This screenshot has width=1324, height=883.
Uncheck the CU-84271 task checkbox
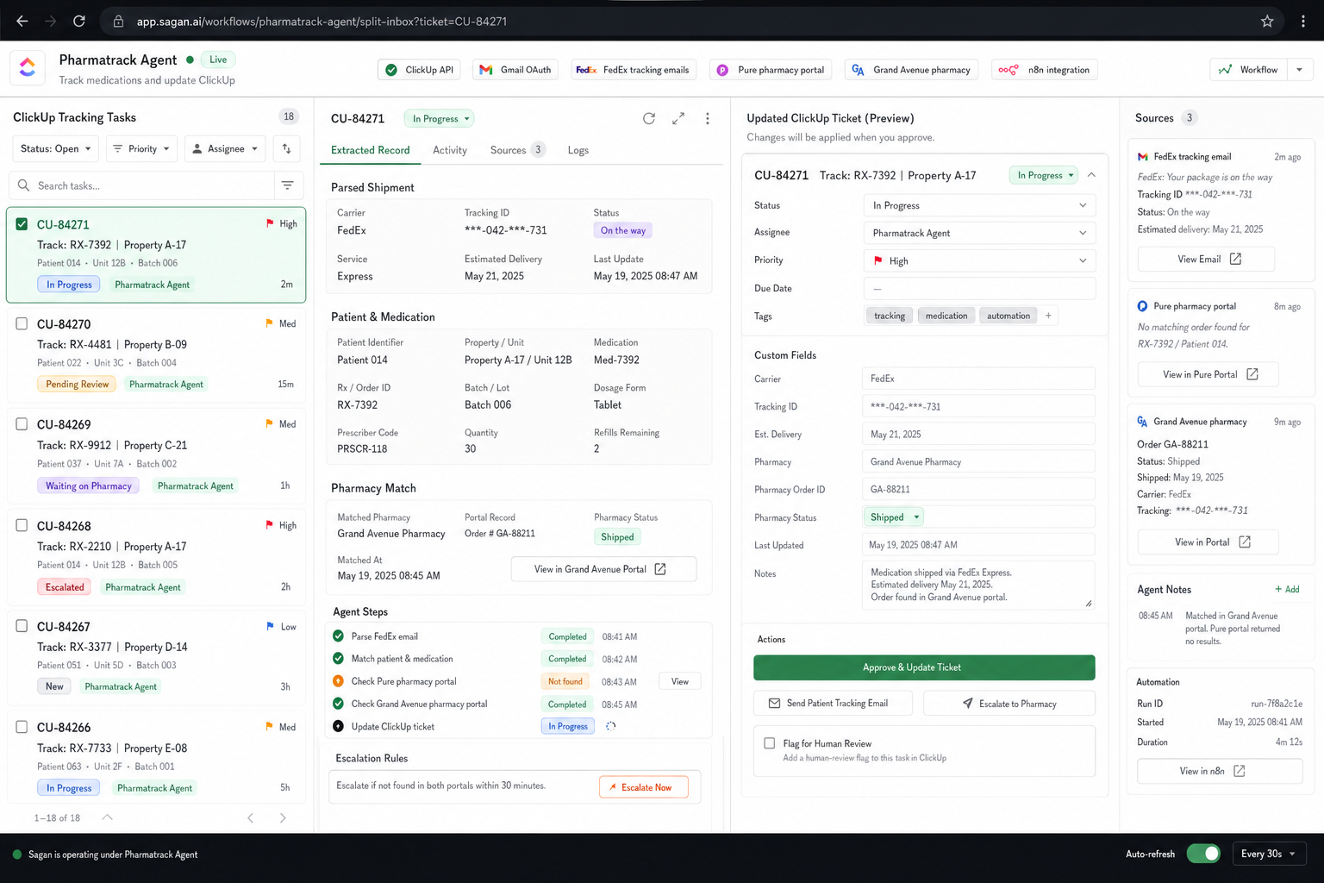coord(22,224)
